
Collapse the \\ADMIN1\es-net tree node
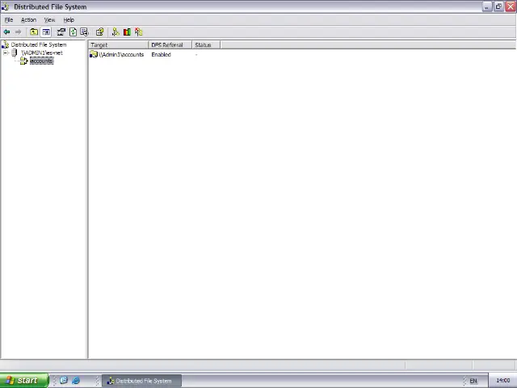[5, 53]
